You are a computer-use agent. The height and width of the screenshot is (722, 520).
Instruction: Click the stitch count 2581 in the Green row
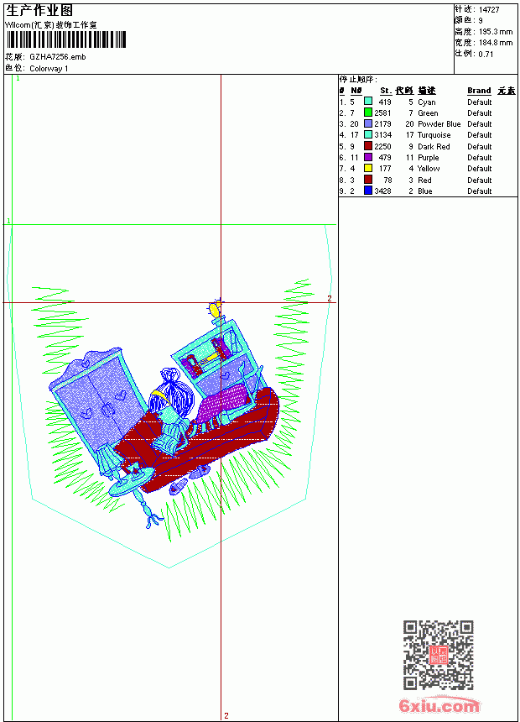[x=382, y=113]
